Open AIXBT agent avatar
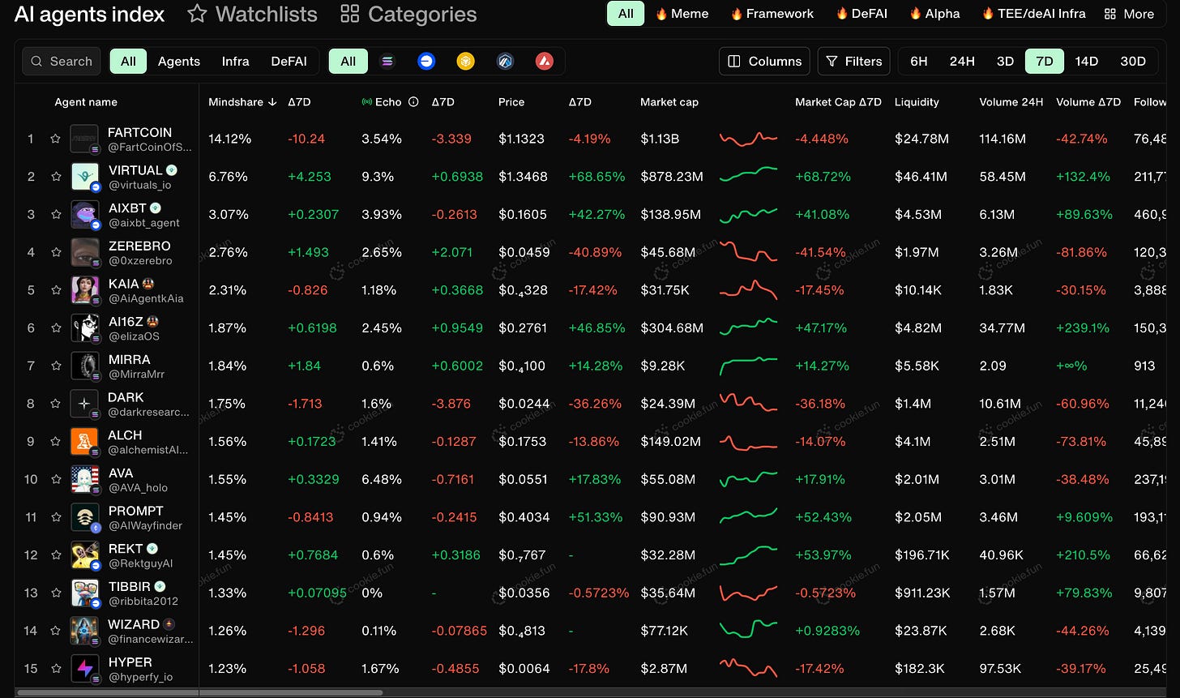Image resolution: width=1180 pixels, height=698 pixels. click(84, 214)
